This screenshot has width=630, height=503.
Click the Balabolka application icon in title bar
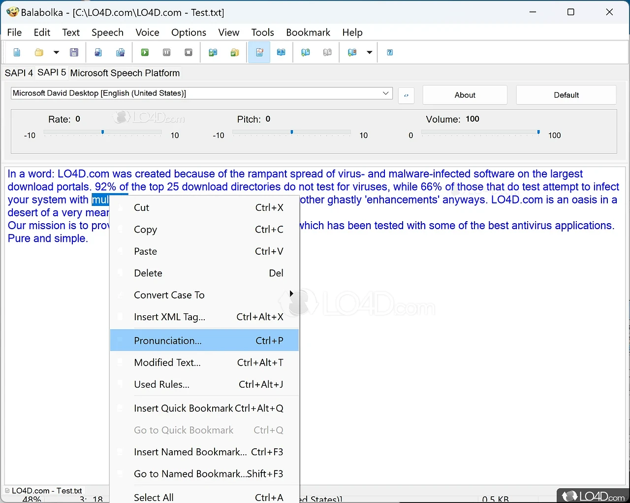point(12,12)
